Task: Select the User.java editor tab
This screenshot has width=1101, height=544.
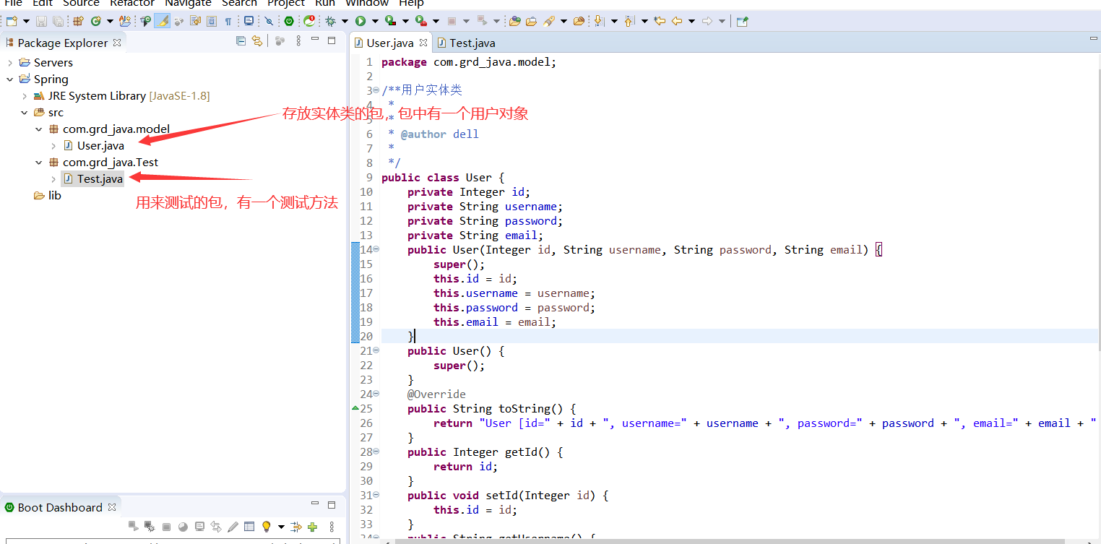Action: 390,43
